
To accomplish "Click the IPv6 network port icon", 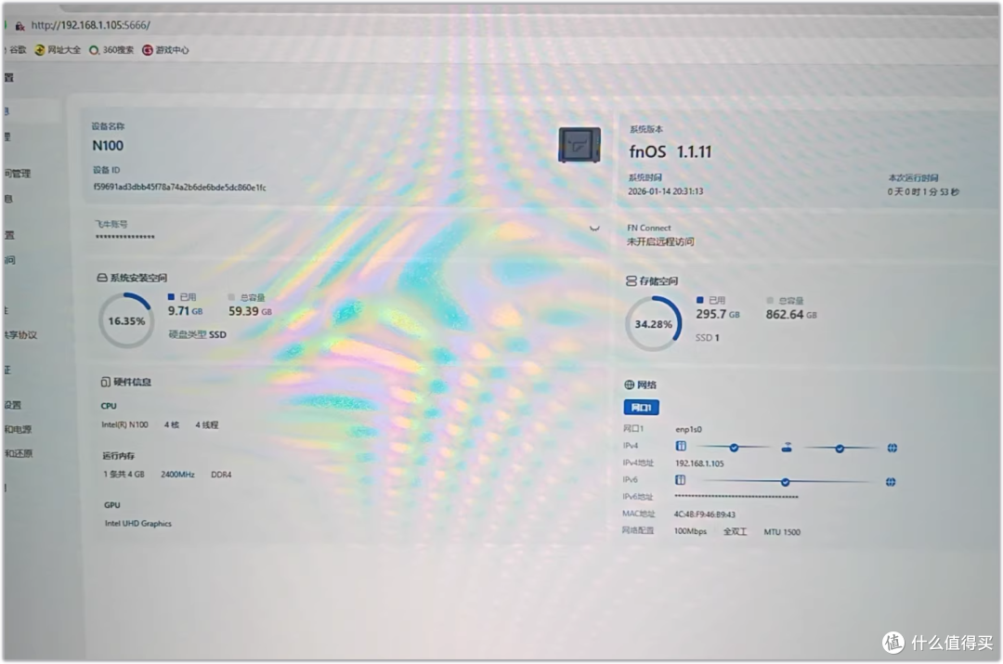I will point(680,480).
